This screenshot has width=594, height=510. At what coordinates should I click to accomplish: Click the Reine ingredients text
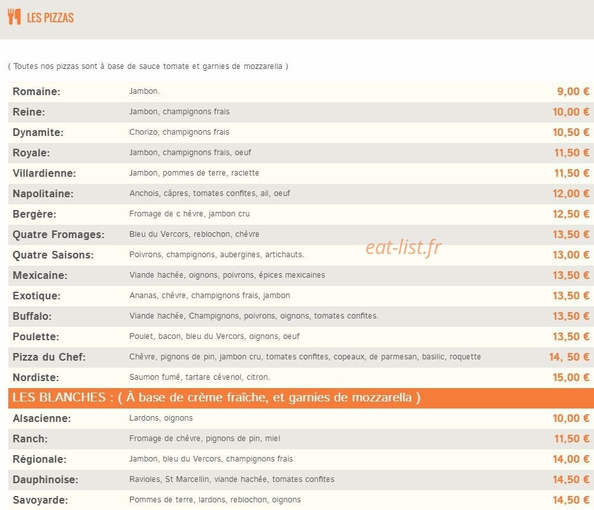click(179, 112)
